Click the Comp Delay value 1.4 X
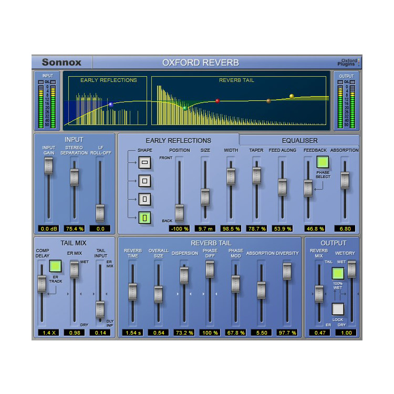394x394 pixels. (48, 333)
